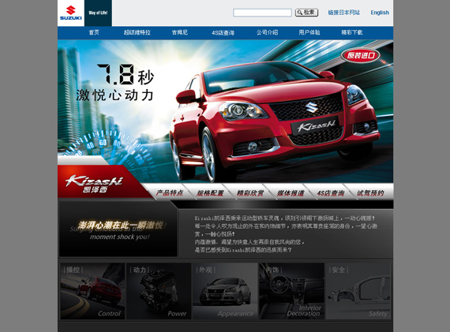Screen dimensions: 450x332
Task: Click the 检索 search button
Action: [x=306, y=13]
